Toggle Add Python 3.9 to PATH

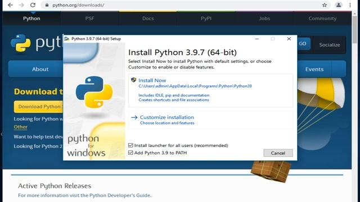[130, 153]
